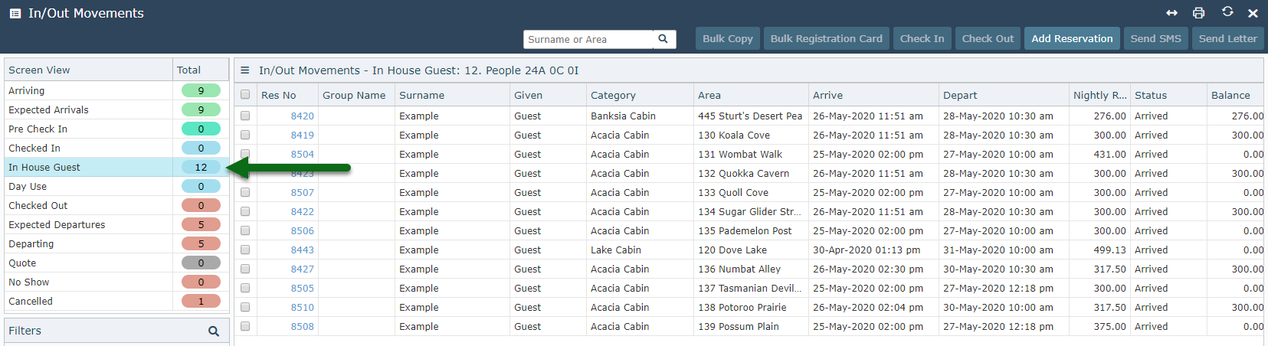
Task: Click the Filters search magnifier icon
Action: click(x=214, y=331)
